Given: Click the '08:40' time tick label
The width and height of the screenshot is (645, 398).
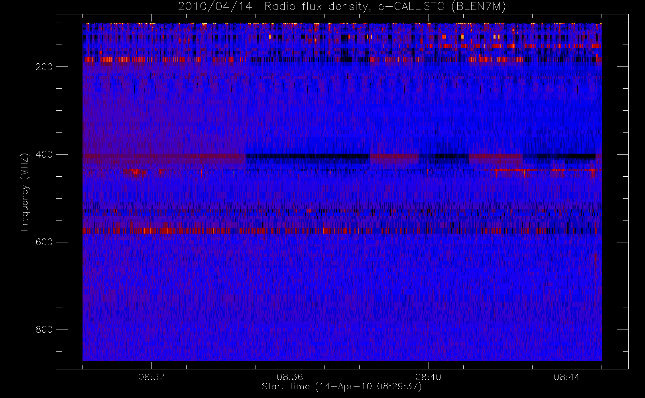Looking at the screenshot, I should [428, 377].
